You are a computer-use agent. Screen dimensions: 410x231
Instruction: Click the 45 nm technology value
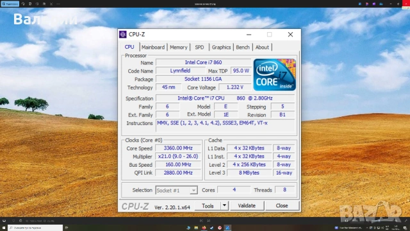pos(168,87)
